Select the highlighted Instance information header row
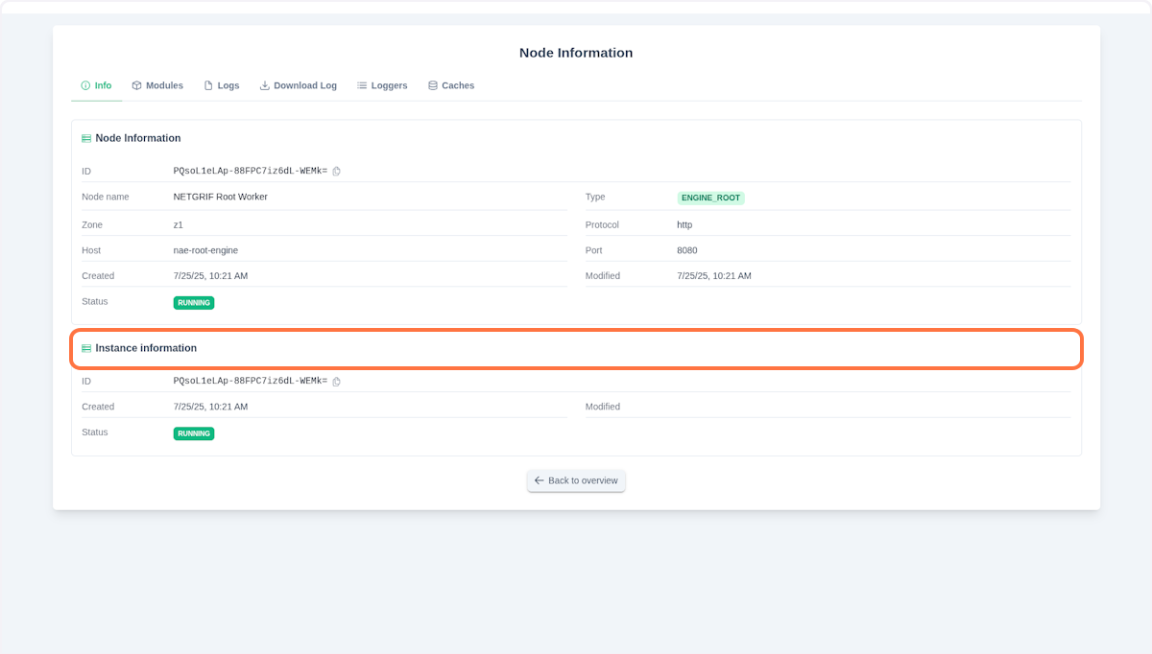Image resolution: width=1152 pixels, height=654 pixels. 576,348
